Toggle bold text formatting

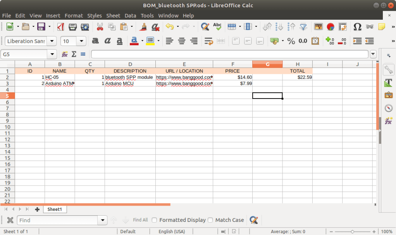coord(95,41)
